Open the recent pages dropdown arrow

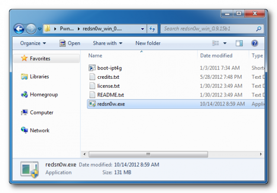point(39,29)
